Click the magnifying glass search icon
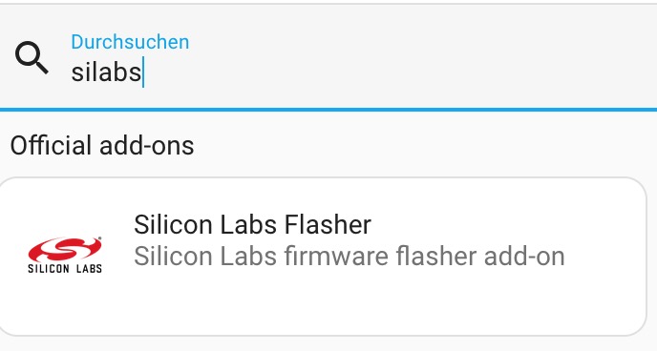Image resolution: width=657 pixels, height=351 pixels. (x=32, y=58)
